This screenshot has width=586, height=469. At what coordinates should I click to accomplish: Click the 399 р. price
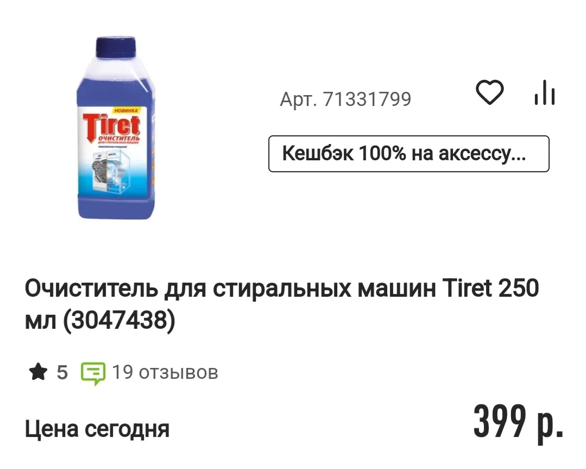(x=518, y=422)
